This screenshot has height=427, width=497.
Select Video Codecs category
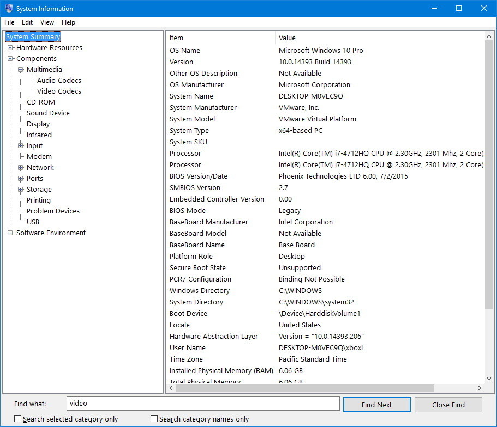pyautogui.click(x=59, y=91)
